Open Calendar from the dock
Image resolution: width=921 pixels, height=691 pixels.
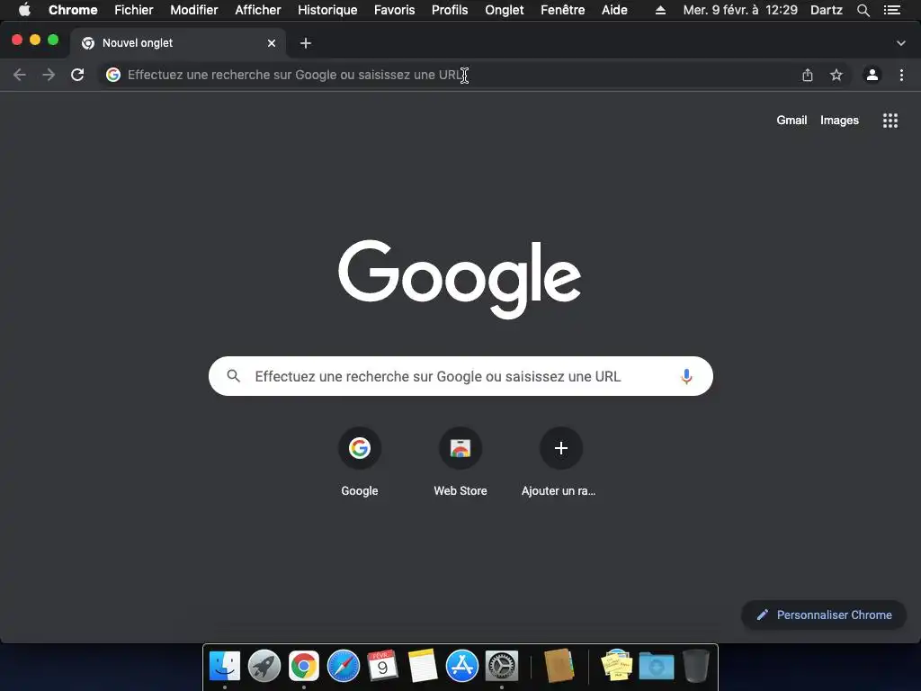382,666
